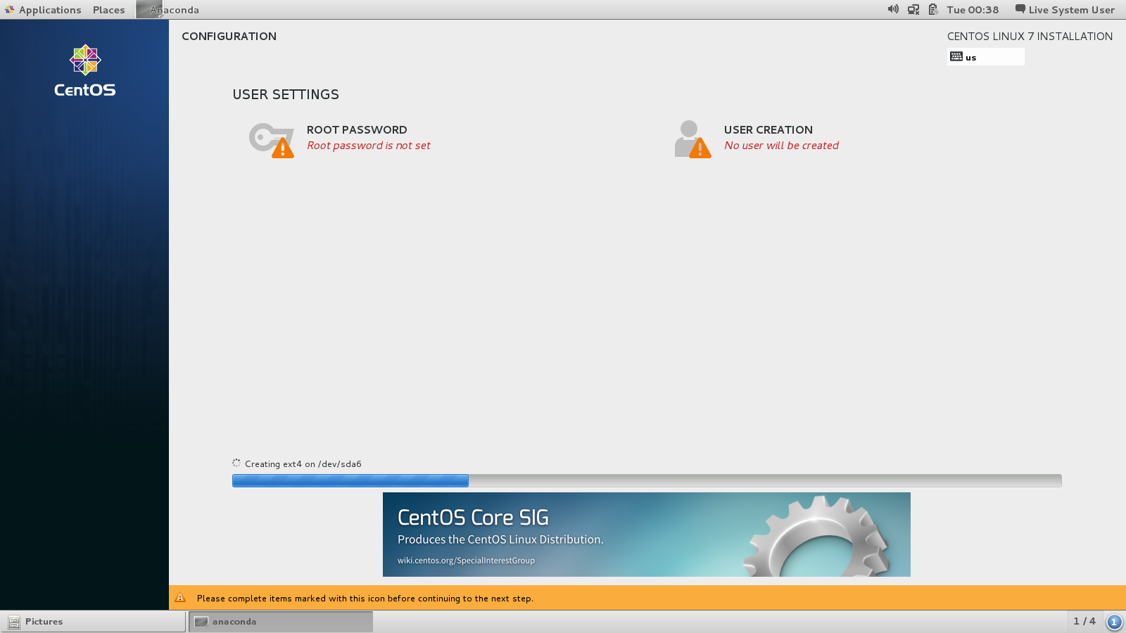Image resolution: width=1126 pixels, height=633 pixels.
Task: Click the busy spinner beside the Creating ext4 status
Action: tap(236, 463)
